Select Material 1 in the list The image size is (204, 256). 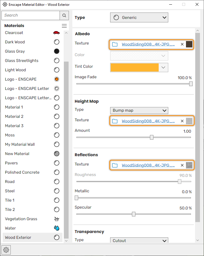[x=33, y=107]
